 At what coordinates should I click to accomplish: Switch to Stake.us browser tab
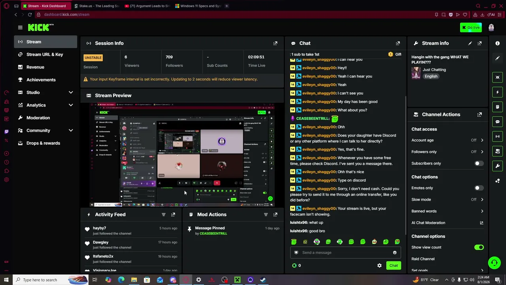[x=96, y=6]
